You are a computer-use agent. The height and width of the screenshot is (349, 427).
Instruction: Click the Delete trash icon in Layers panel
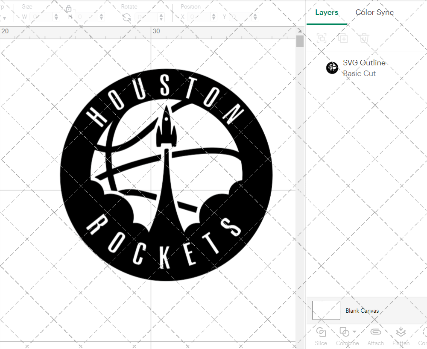363,38
